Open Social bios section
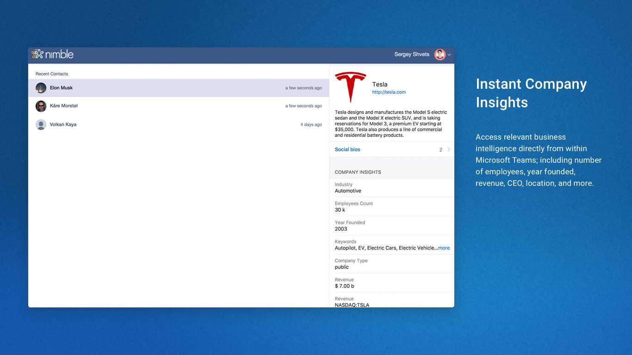 tap(392, 149)
